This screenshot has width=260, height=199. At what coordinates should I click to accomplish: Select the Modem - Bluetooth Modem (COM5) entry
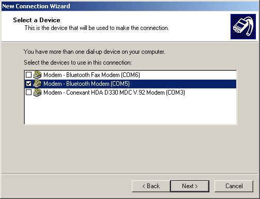pos(86,84)
